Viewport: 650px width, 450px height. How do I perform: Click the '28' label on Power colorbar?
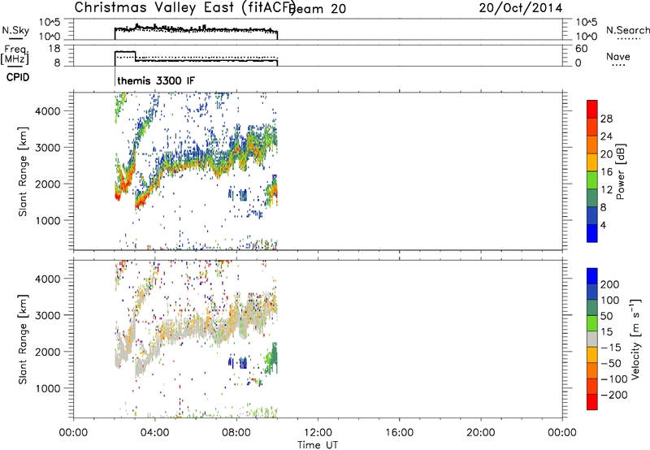pos(606,119)
